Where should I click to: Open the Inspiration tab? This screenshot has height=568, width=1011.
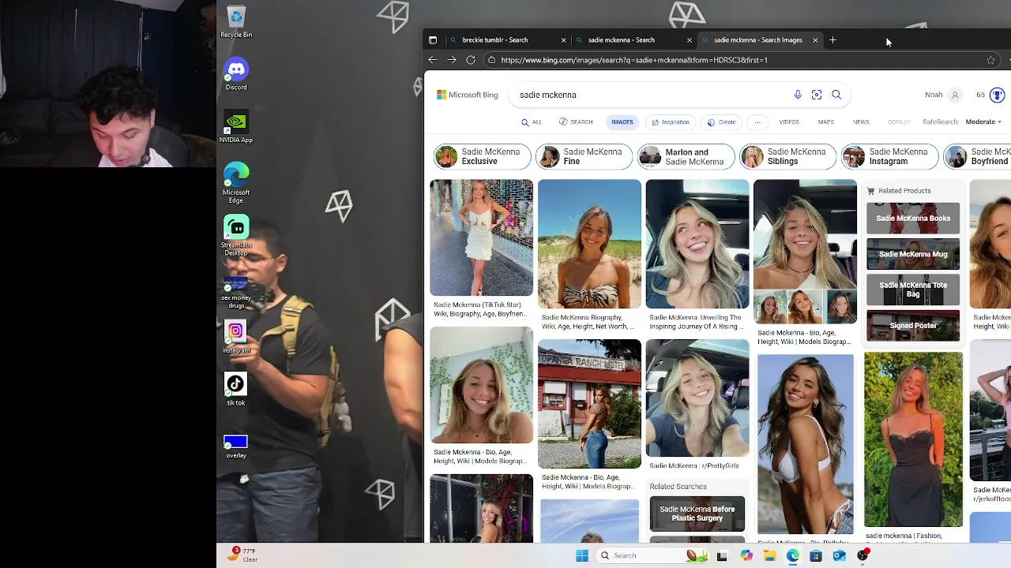[x=671, y=122]
